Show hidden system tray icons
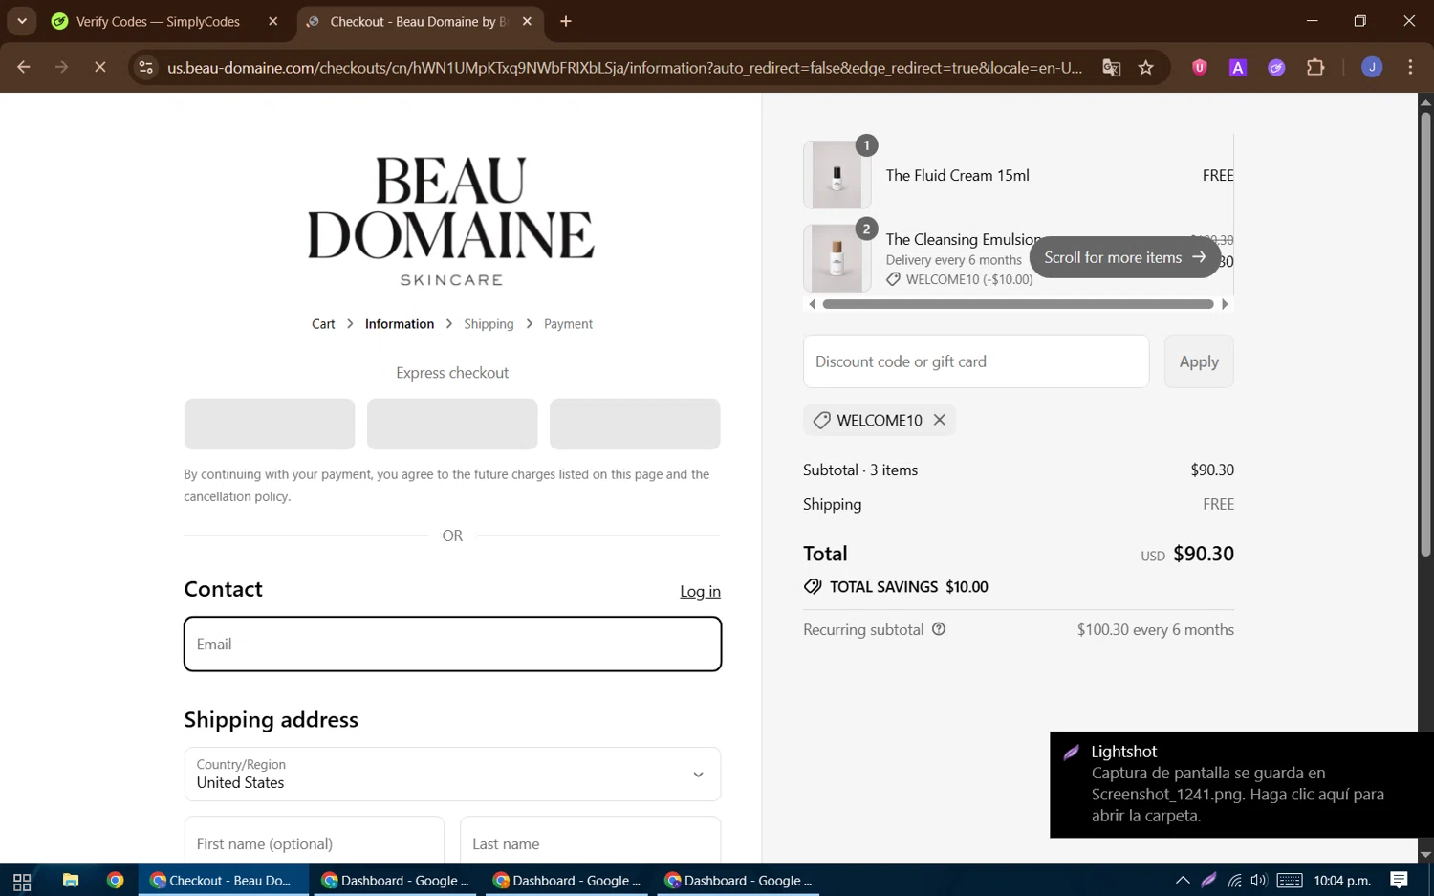This screenshot has height=896, width=1434. 1183,881
